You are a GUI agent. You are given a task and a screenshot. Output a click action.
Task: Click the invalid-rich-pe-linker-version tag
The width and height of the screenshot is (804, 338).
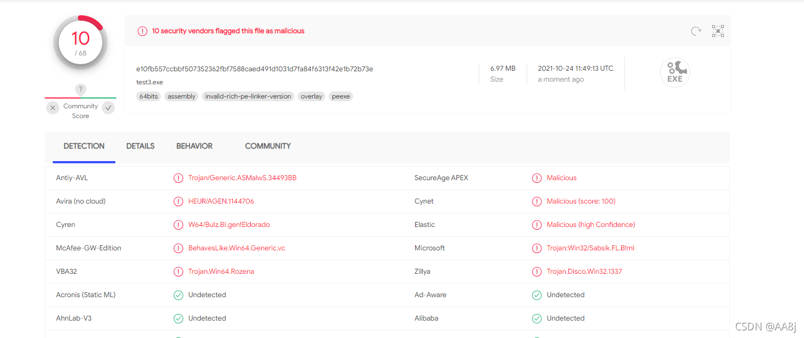pyautogui.click(x=248, y=96)
